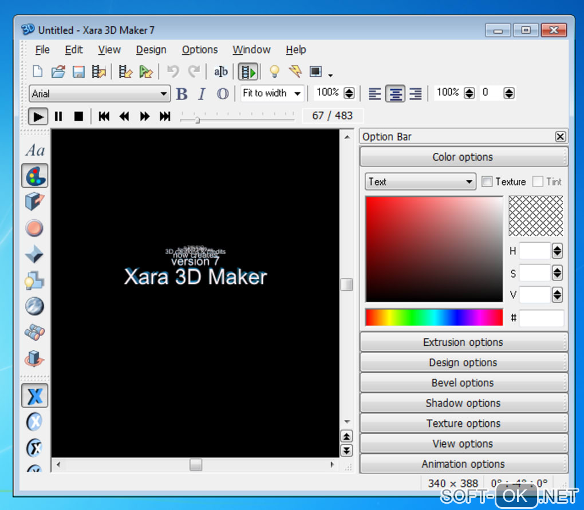Select the rotating cube animation tool
The width and height of the screenshot is (584, 510).
click(34, 358)
